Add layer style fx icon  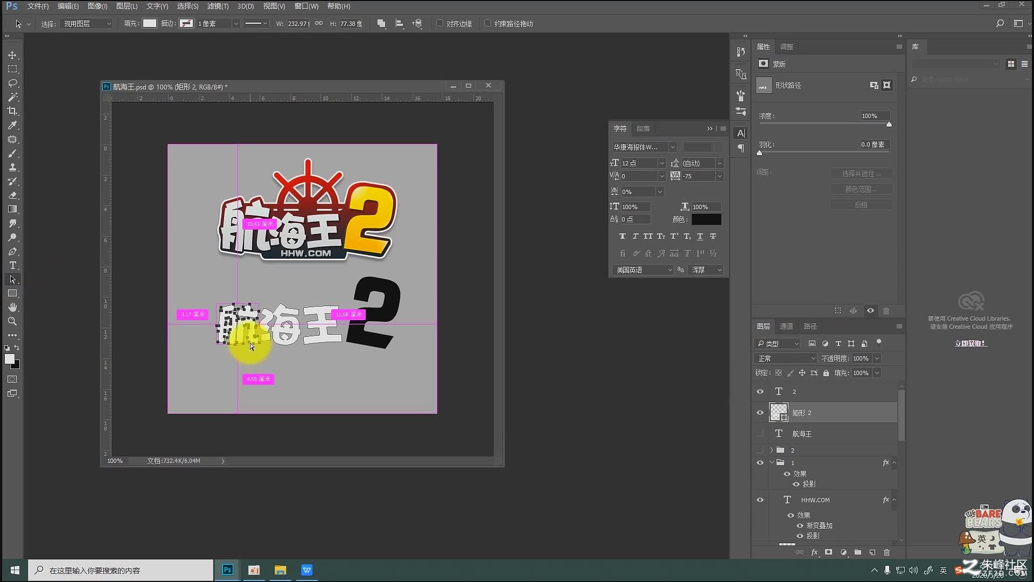point(815,552)
